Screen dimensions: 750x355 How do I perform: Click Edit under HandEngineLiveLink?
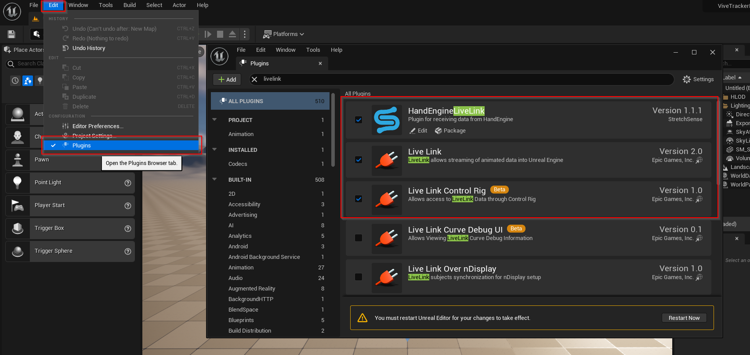[418, 131]
